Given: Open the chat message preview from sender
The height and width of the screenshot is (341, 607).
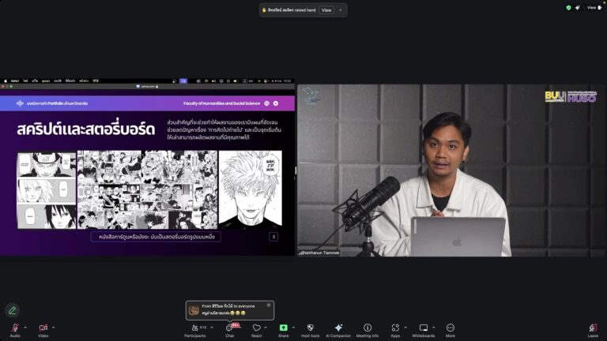Looking at the screenshot, I should (230, 310).
